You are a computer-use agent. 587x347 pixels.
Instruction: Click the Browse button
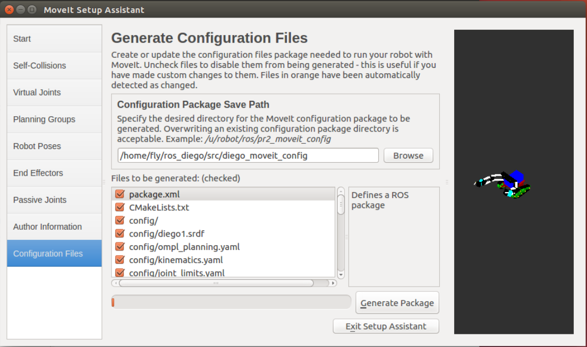(408, 155)
